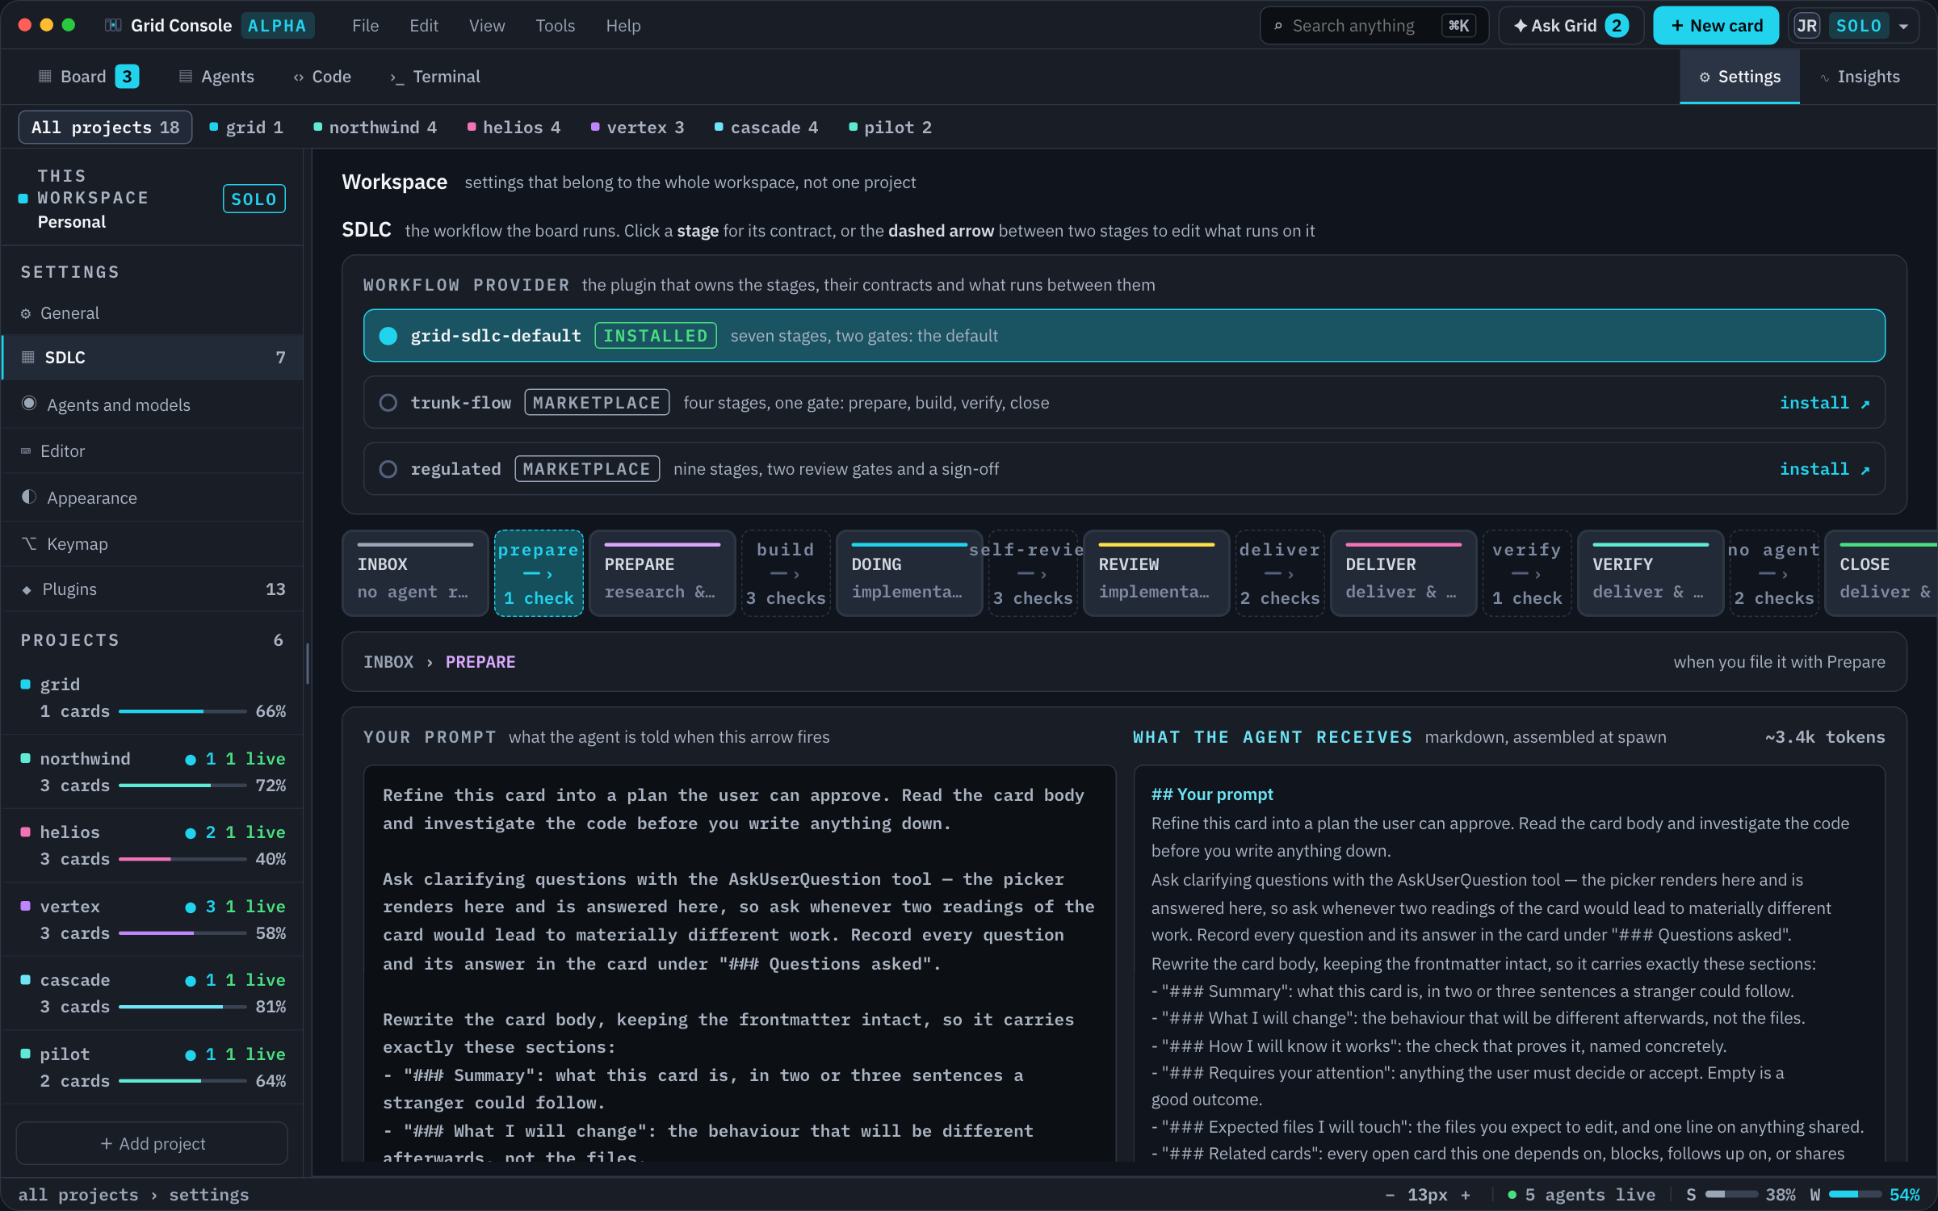Click the S usage bar at 38%
Image resolution: width=1938 pixels, height=1211 pixels.
pos(1731,1195)
